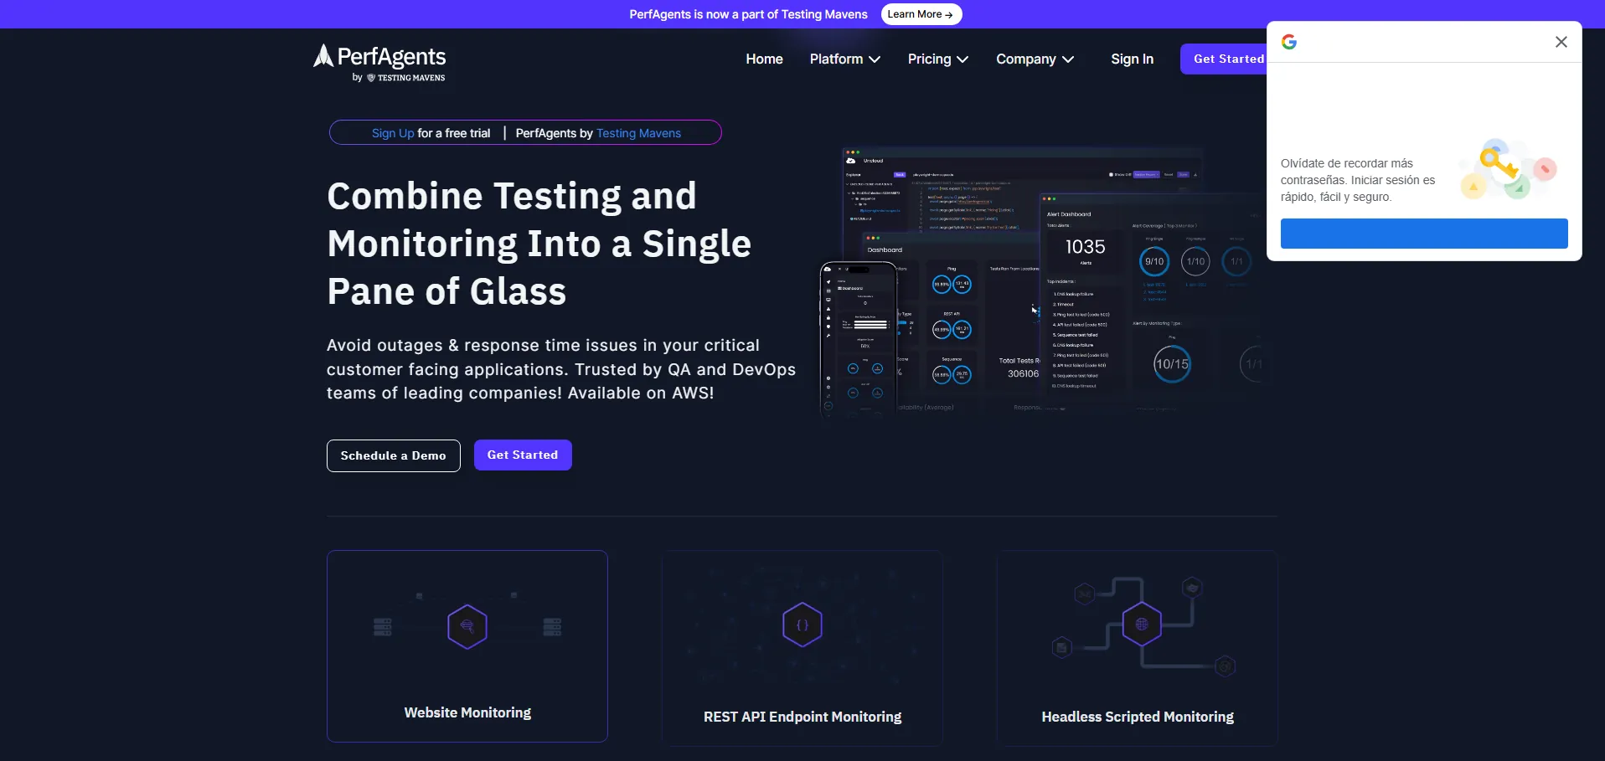
Task: Expand the Platform dropdown menu
Action: pos(844,59)
